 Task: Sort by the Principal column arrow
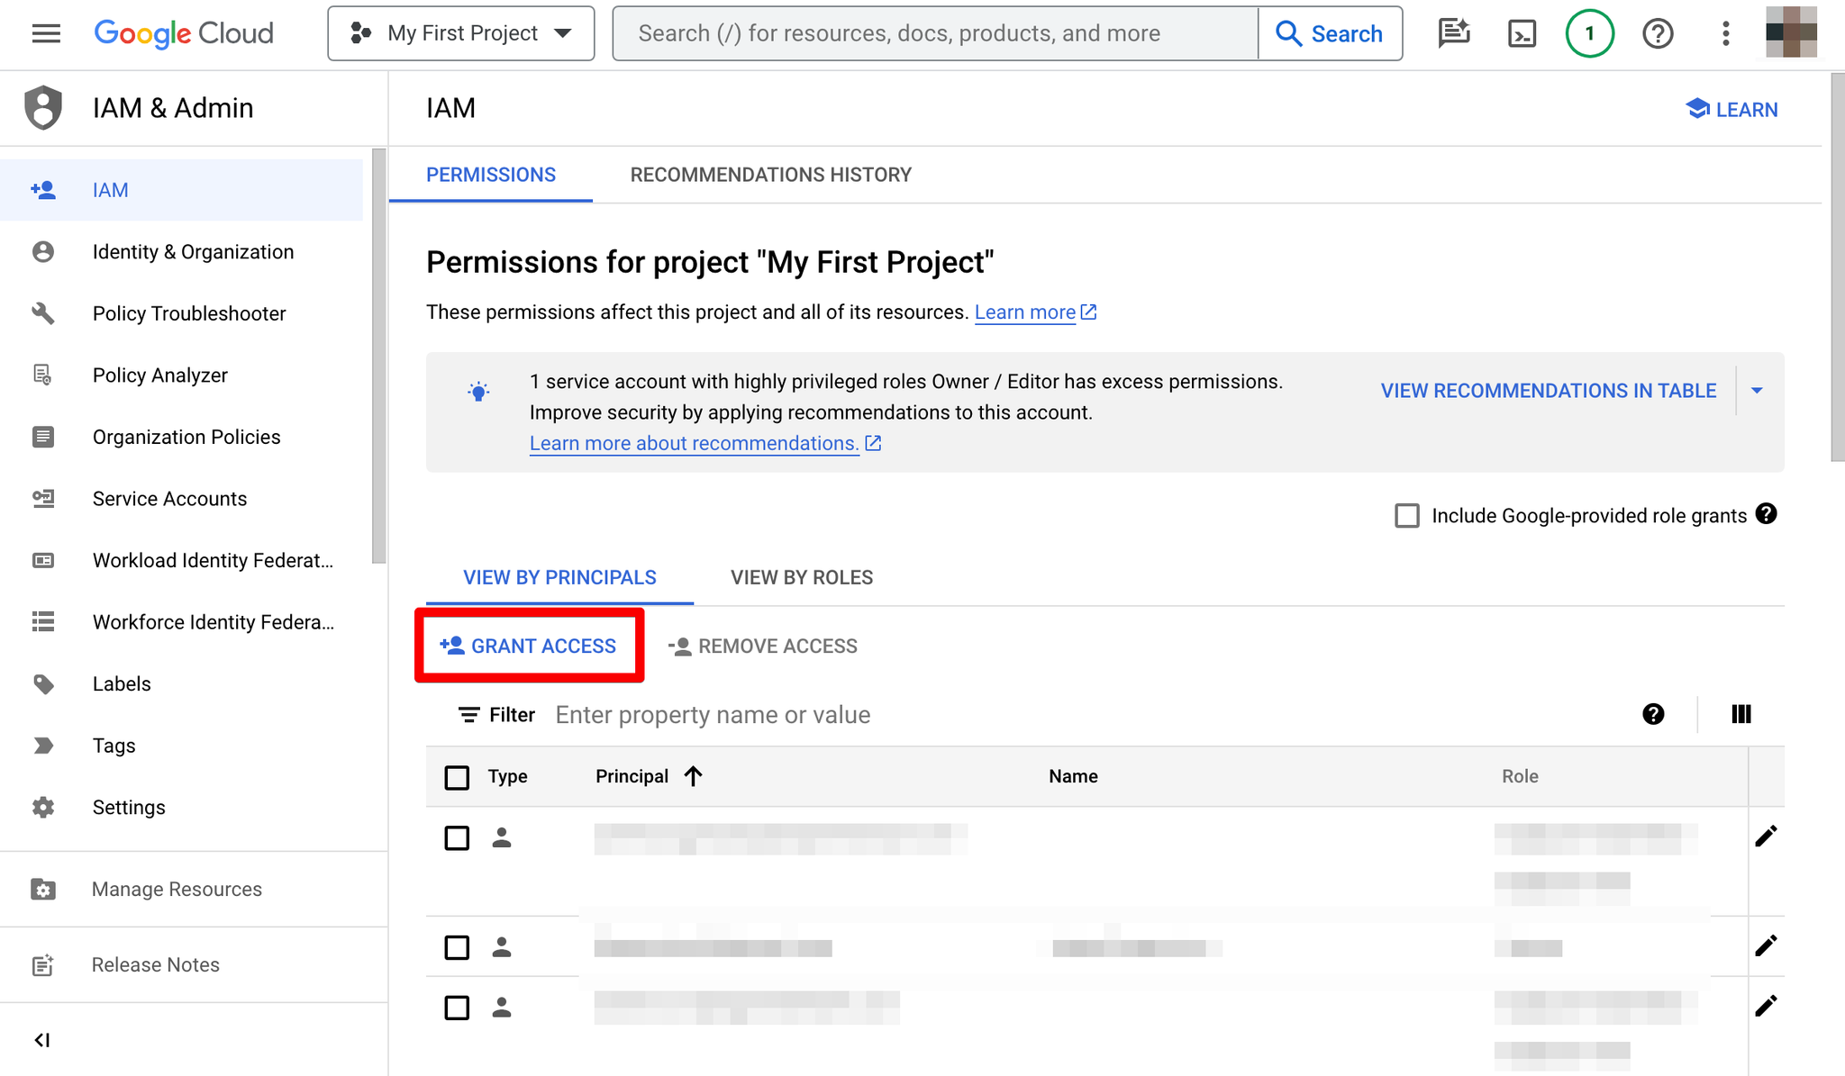tap(693, 776)
